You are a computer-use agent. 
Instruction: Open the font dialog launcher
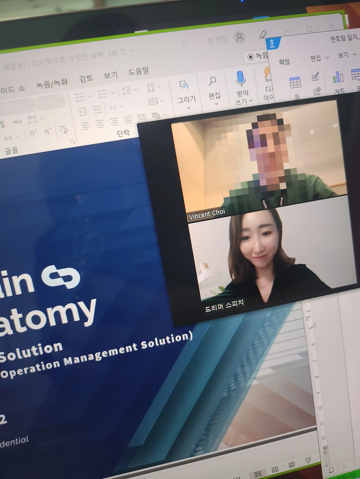[x=73, y=141]
